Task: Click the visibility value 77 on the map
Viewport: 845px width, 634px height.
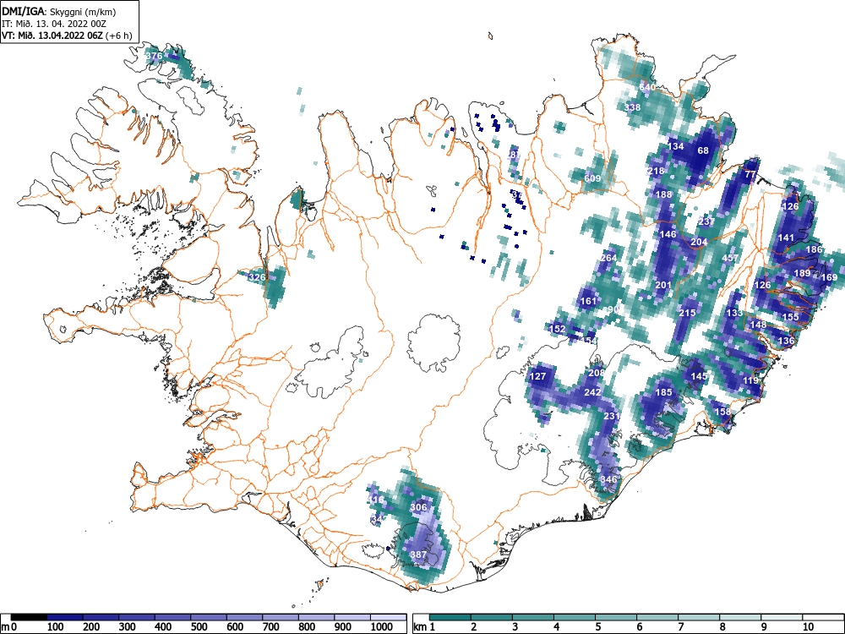Action: tap(750, 175)
